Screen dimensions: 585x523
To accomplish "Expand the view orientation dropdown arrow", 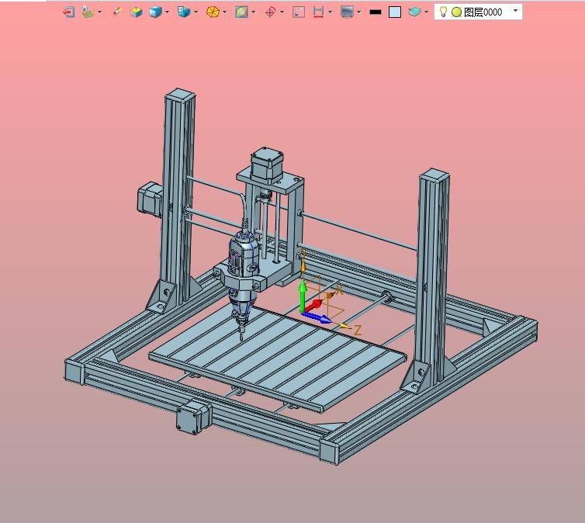I will 196,12.
